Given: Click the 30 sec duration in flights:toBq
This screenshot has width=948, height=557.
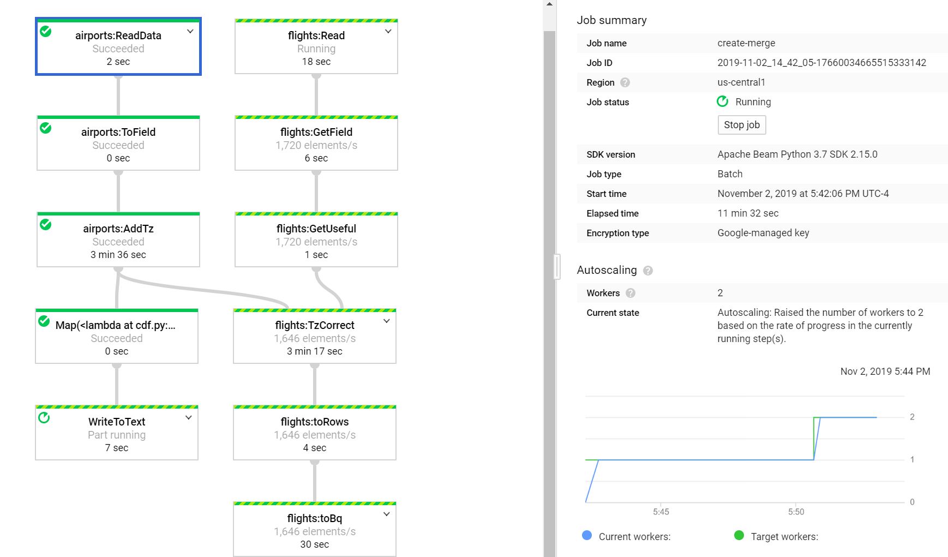Looking at the screenshot, I should (315, 544).
